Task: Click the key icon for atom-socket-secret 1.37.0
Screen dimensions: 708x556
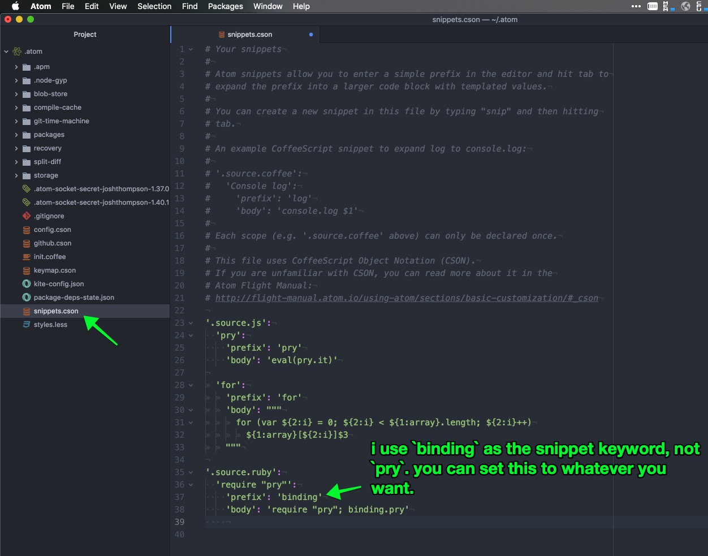Action: [x=27, y=189]
